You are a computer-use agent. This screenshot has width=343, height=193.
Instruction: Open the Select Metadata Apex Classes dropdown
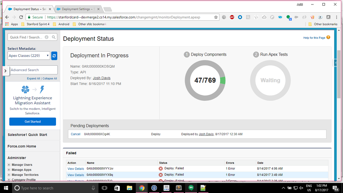pyautogui.click(x=29, y=56)
